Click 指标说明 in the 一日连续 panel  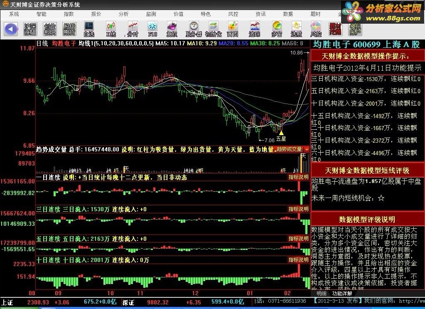(x=298, y=177)
